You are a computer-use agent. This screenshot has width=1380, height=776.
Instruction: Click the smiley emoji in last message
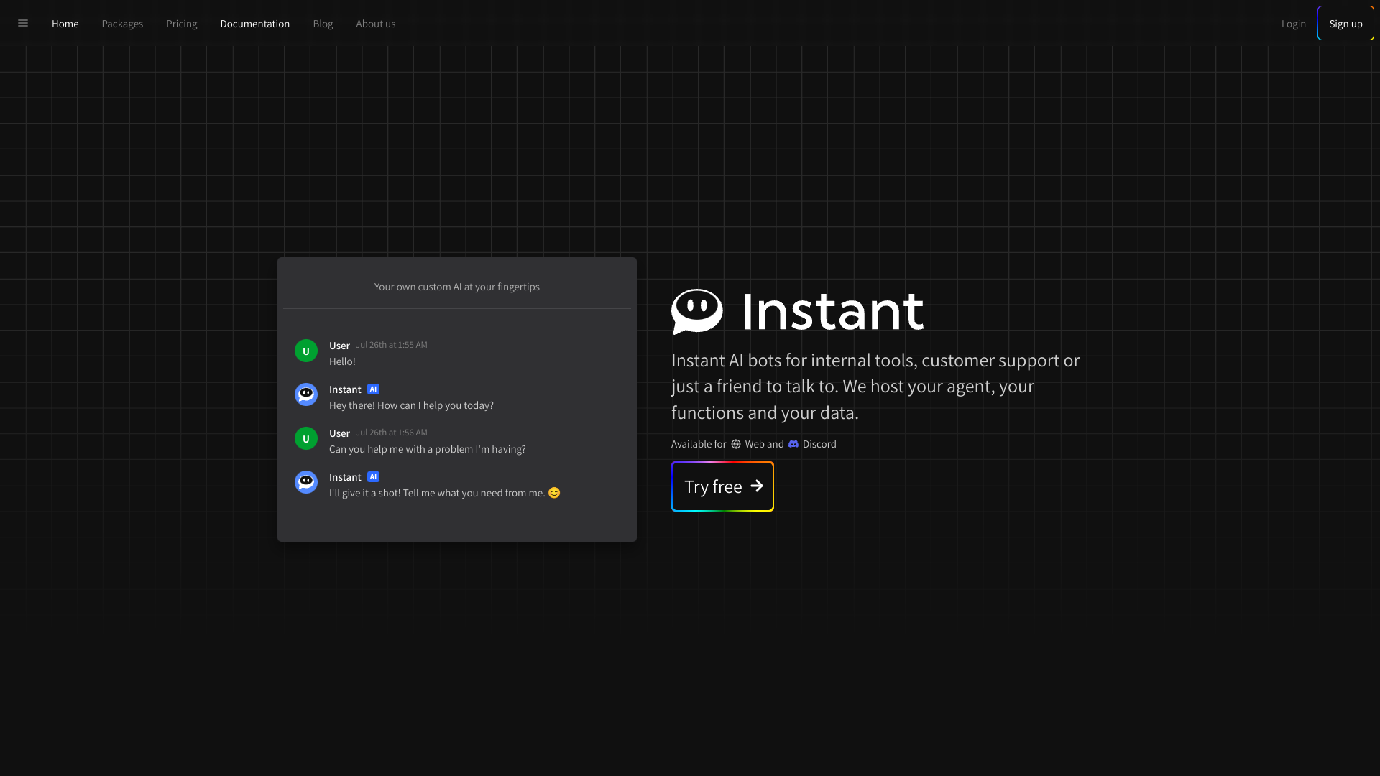coord(553,493)
